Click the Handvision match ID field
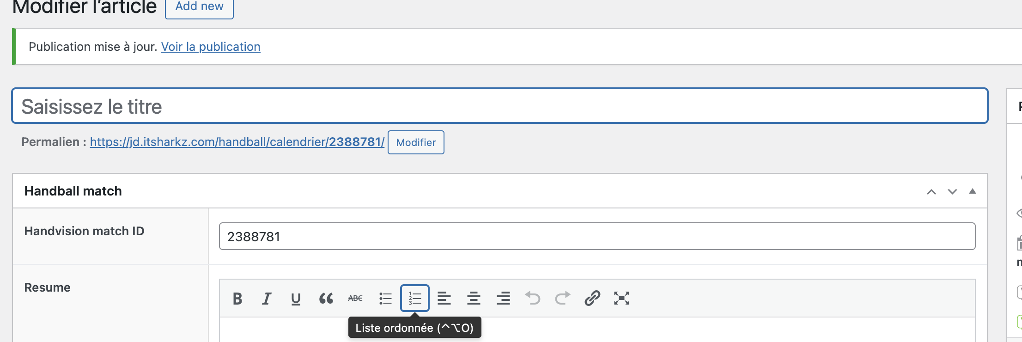 tap(597, 237)
